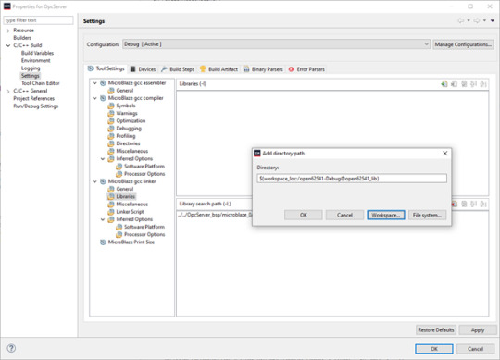Click the move down icon in Libraries toolbar
Screen dimensions: 500x360
[x=483, y=84]
